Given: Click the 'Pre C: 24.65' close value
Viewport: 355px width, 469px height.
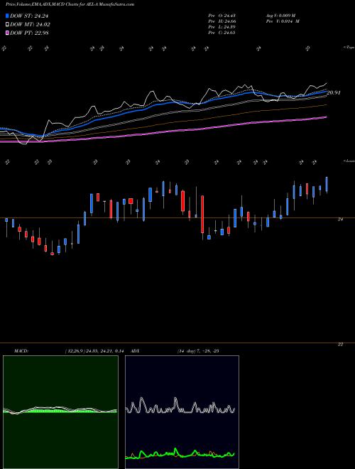Looking at the screenshot, I should pyautogui.click(x=222, y=33).
